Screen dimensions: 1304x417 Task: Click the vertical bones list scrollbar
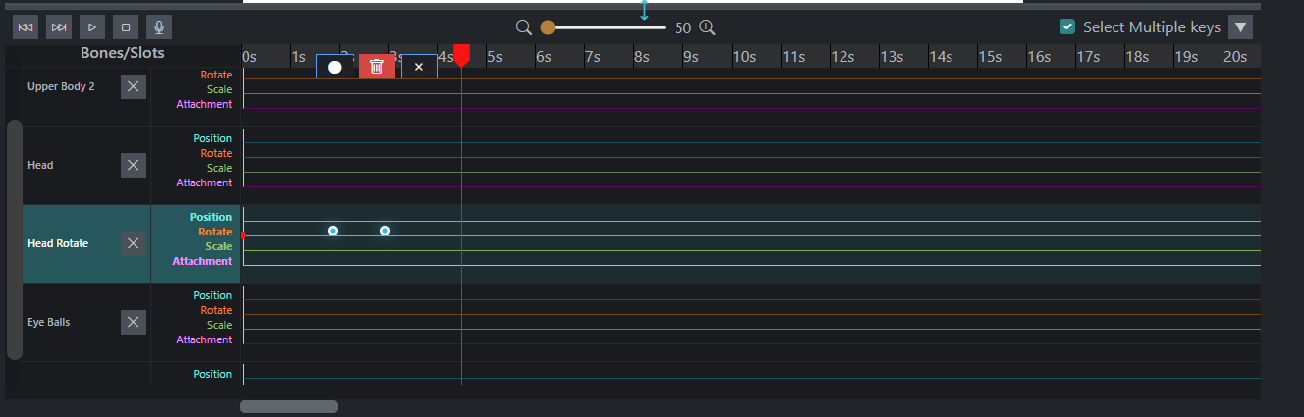click(x=14, y=240)
